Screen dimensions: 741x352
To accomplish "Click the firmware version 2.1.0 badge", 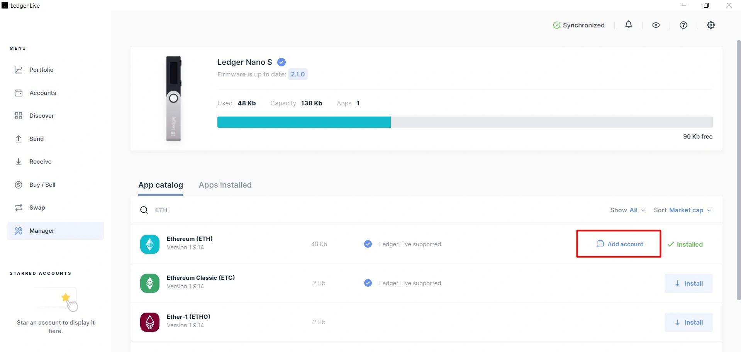I will [298, 74].
